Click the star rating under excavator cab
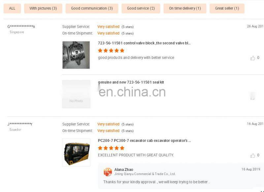 (x=111, y=148)
